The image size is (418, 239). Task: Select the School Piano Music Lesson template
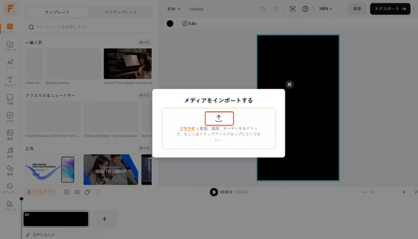coord(128,64)
